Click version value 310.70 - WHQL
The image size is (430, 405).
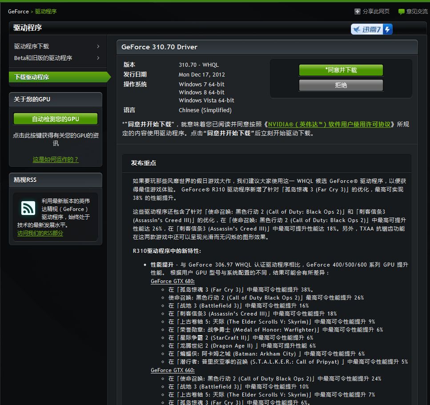pos(199,65)
